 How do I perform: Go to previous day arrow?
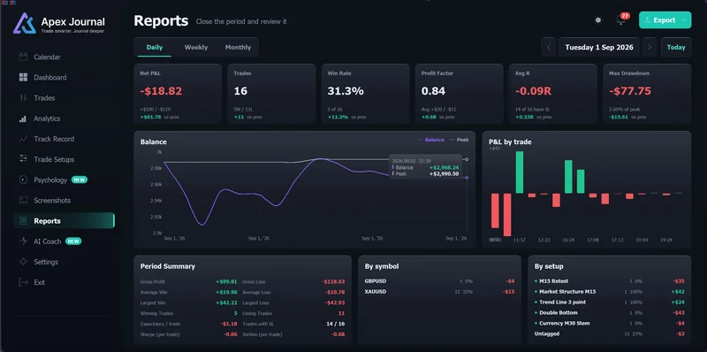click(x=549, y=48)
